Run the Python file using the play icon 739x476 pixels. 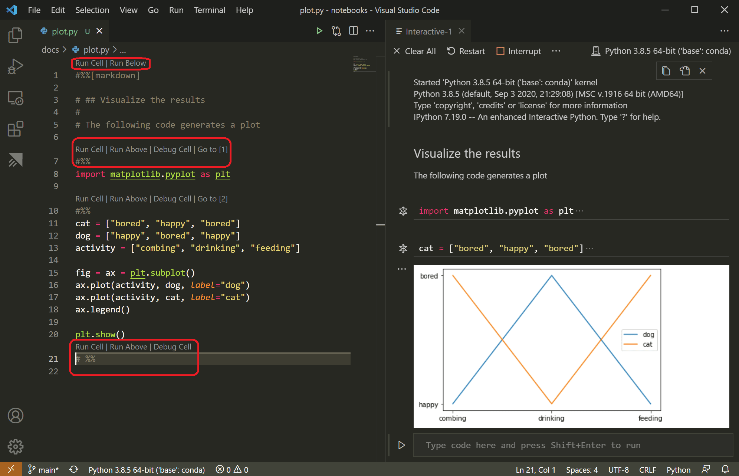tap(319, 31)
